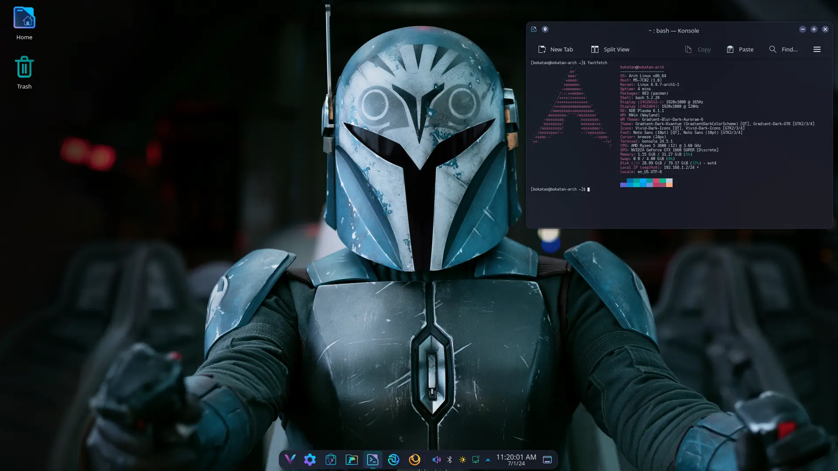Click the 'Memory: 1.55 GiB / 31.27 GiB' line
The width and height of the screenshot is (838, 471).
(656, 154)
